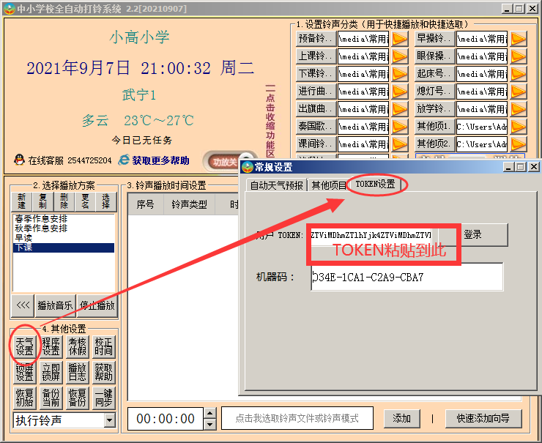The height and width of the screenshot is (443, 542).
Task: Click 立即锁屏 button
Action: [x=51, y=372]
